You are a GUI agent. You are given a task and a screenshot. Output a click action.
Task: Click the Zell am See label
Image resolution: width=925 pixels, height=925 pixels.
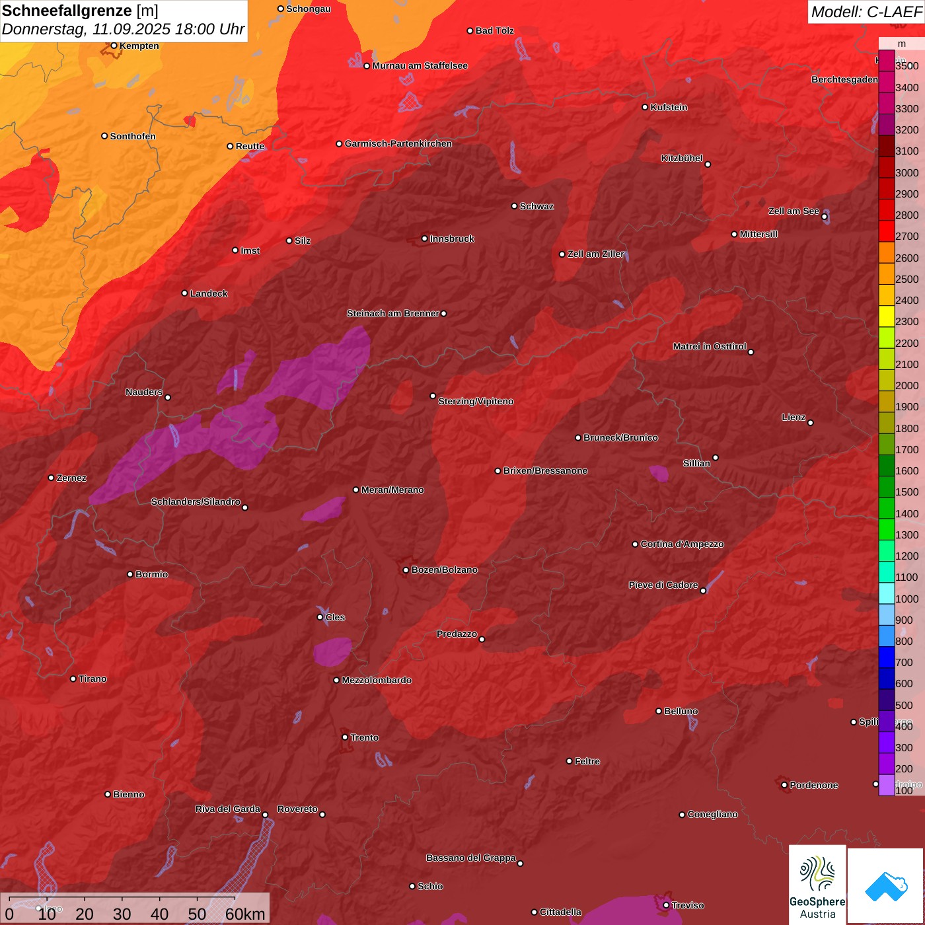pyautogui.click(x=794, y=211)
